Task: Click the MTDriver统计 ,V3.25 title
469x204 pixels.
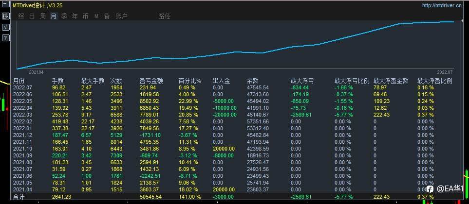Action: pos(38,5)
